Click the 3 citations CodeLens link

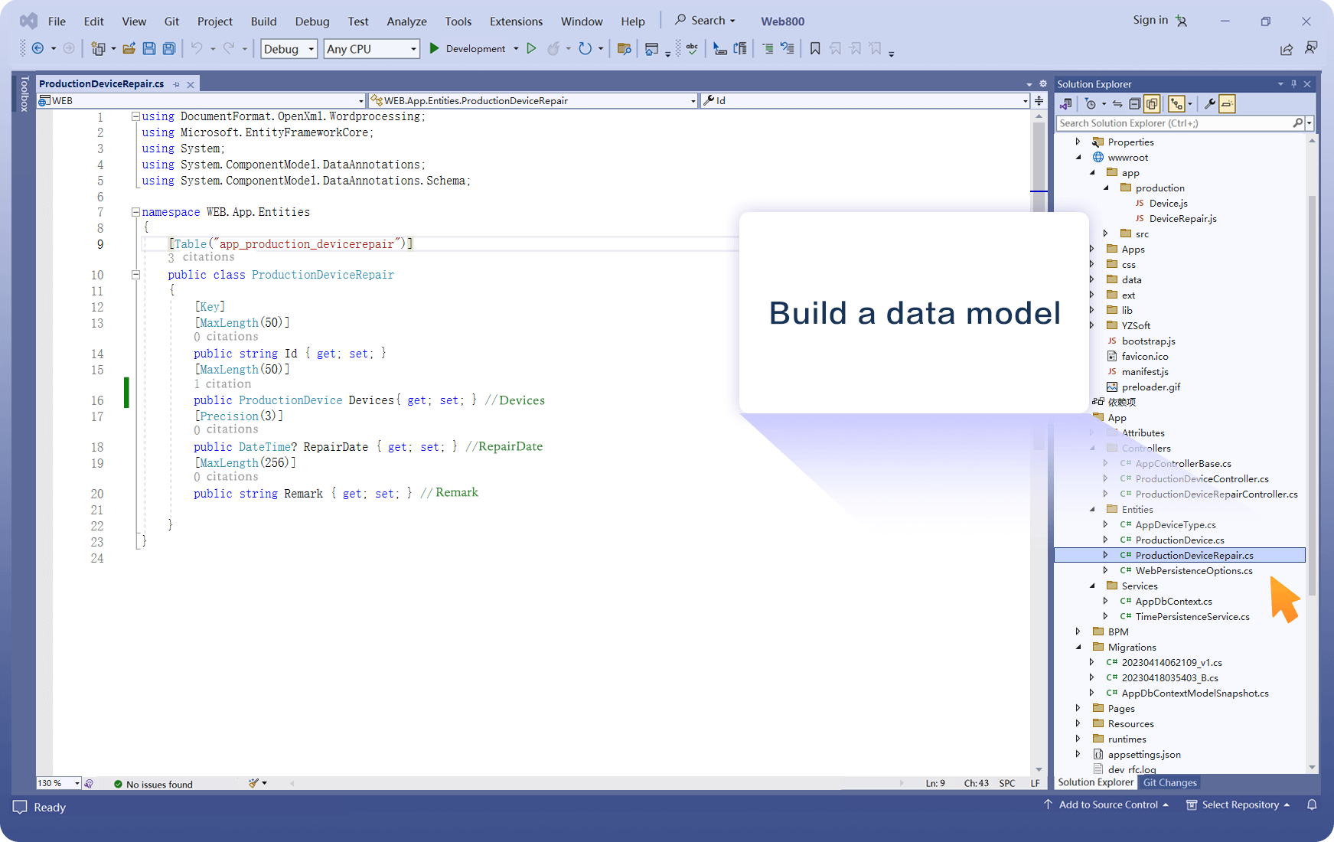click(201, 257)
